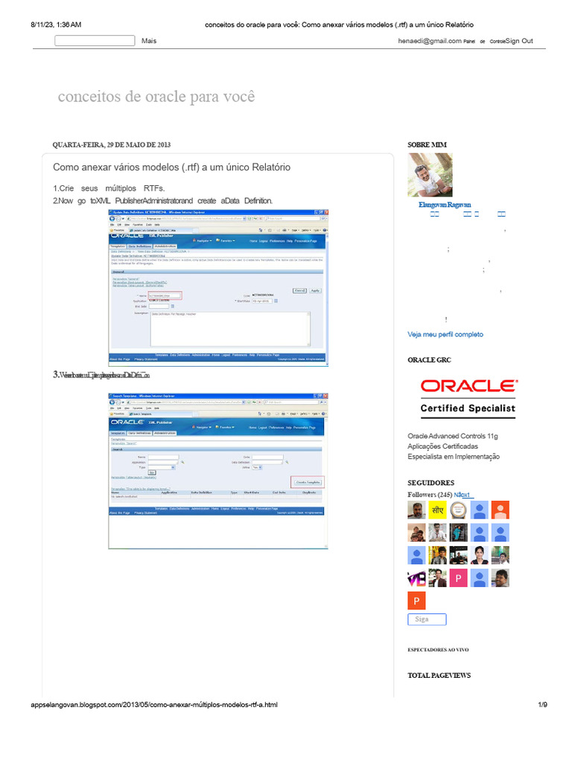This screenshot has width=572, height=762.
Task: Click the footer URL appselangovan.blogspot.com
Action: coord(154,705)
